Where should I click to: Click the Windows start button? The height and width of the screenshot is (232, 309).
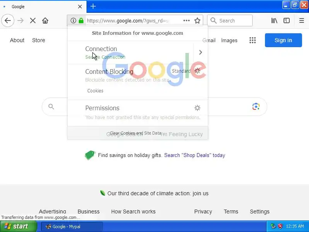pos(18,226)
